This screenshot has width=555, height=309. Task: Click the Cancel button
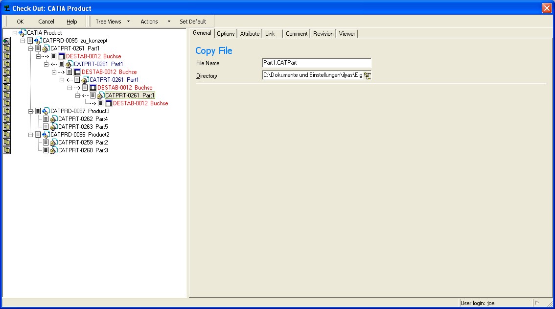[46, 22]
